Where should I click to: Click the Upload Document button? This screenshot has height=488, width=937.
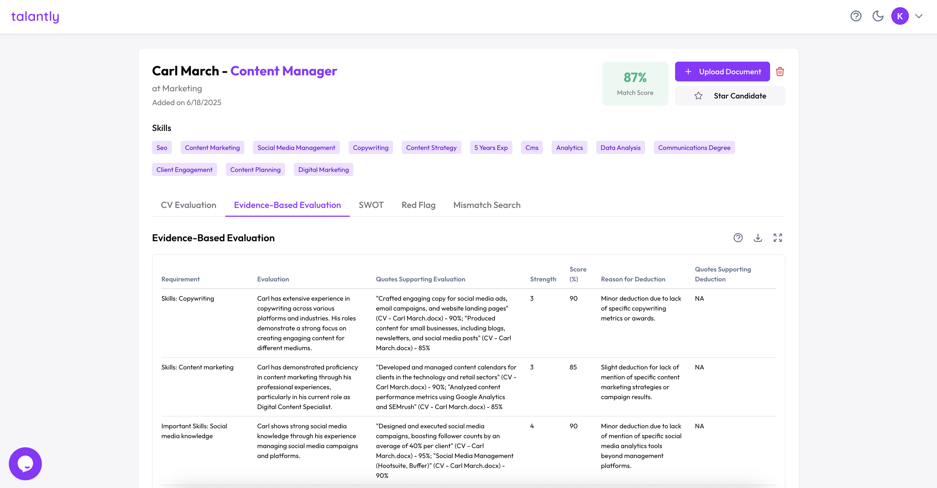pyautogui.click(x=722, y=72)
